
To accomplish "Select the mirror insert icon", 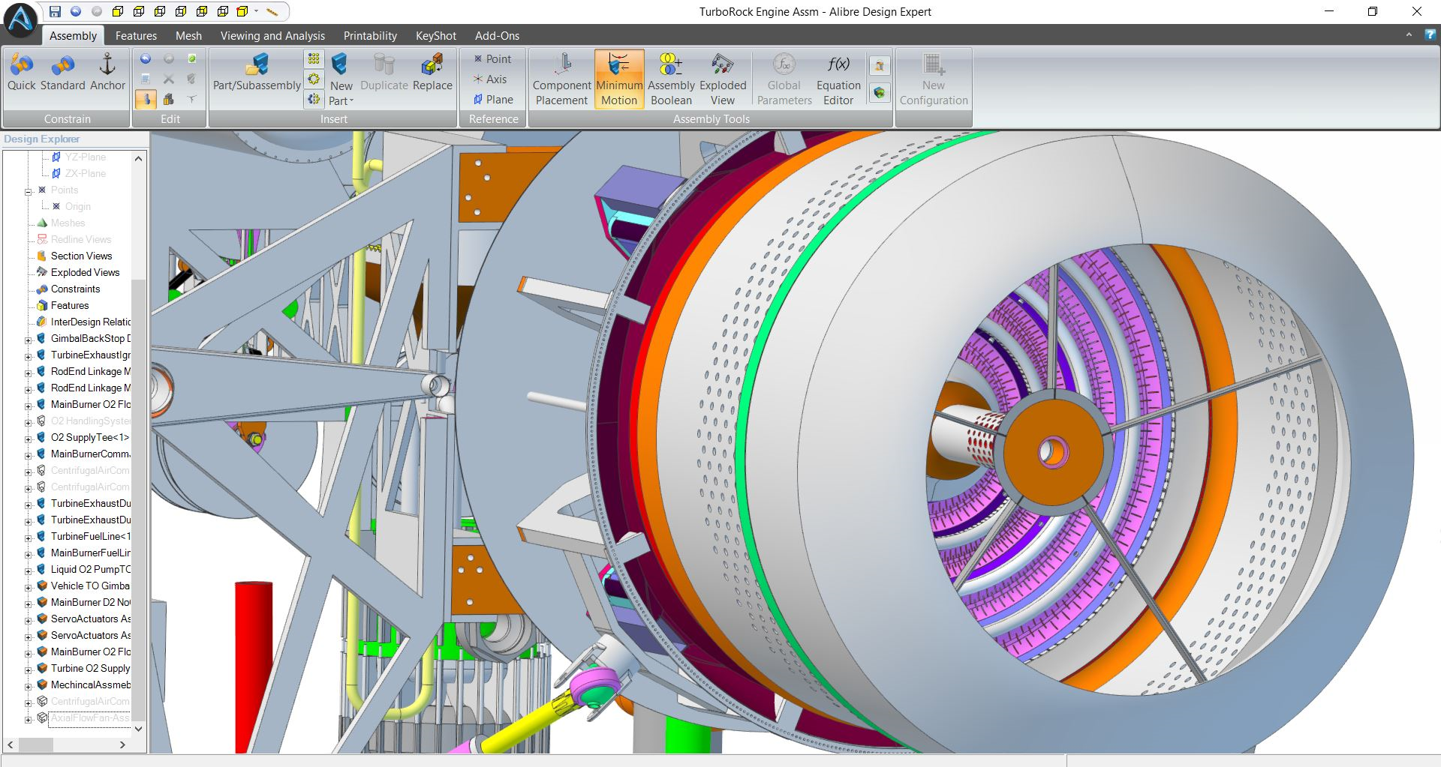I will 314,99.
